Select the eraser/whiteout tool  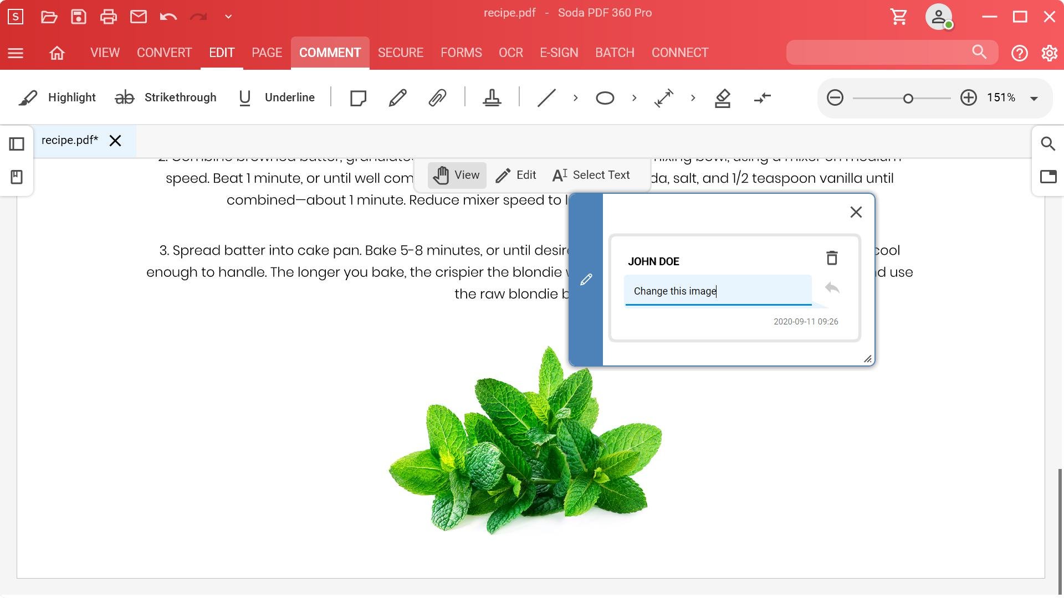(723, 98)
